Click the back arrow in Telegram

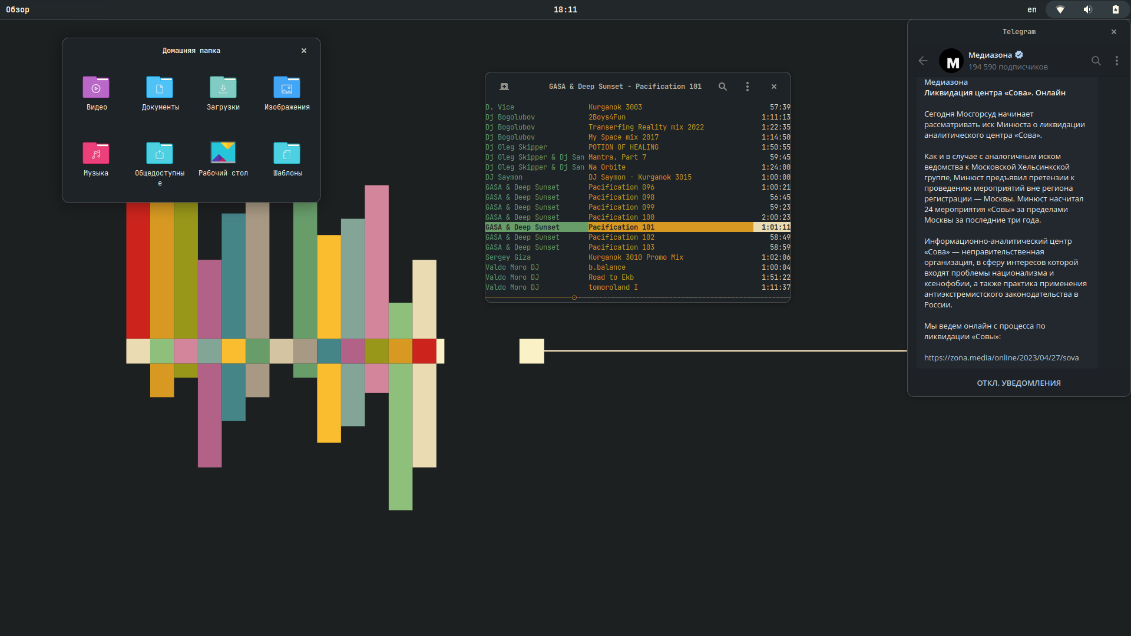pos(922,61)
